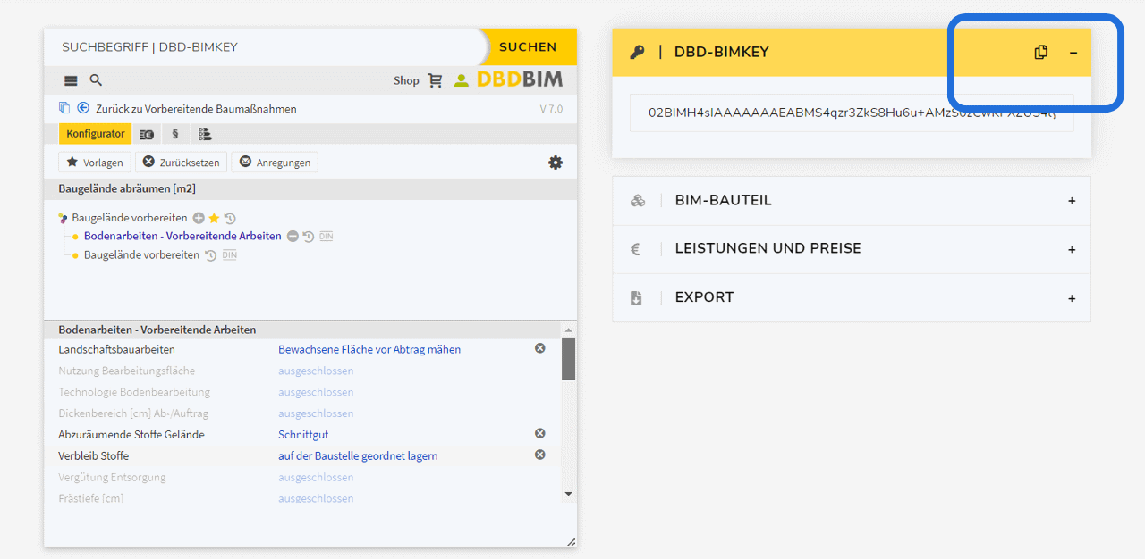Click the Zurücksetzen reset button
1145x559 pixels.
(181, 163)
